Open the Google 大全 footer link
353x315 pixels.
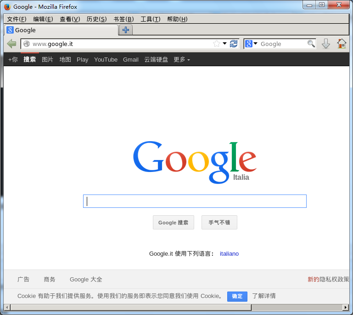(86, 280)
